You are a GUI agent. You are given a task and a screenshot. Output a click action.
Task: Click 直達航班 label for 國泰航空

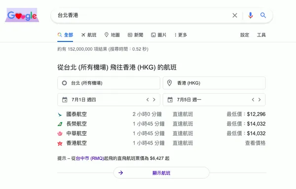(183, 114)
